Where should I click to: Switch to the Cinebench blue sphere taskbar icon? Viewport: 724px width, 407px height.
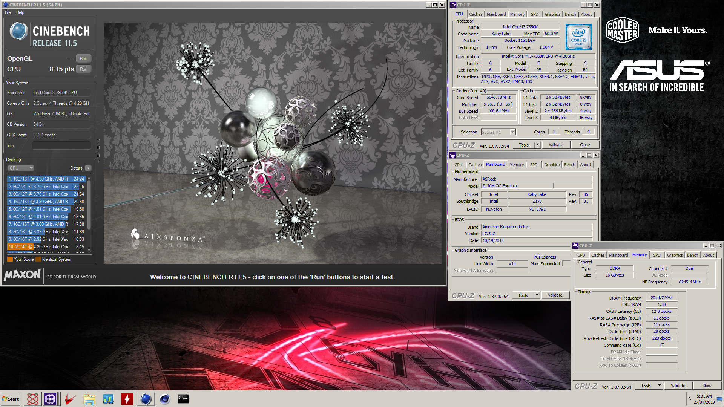point(146,399)
